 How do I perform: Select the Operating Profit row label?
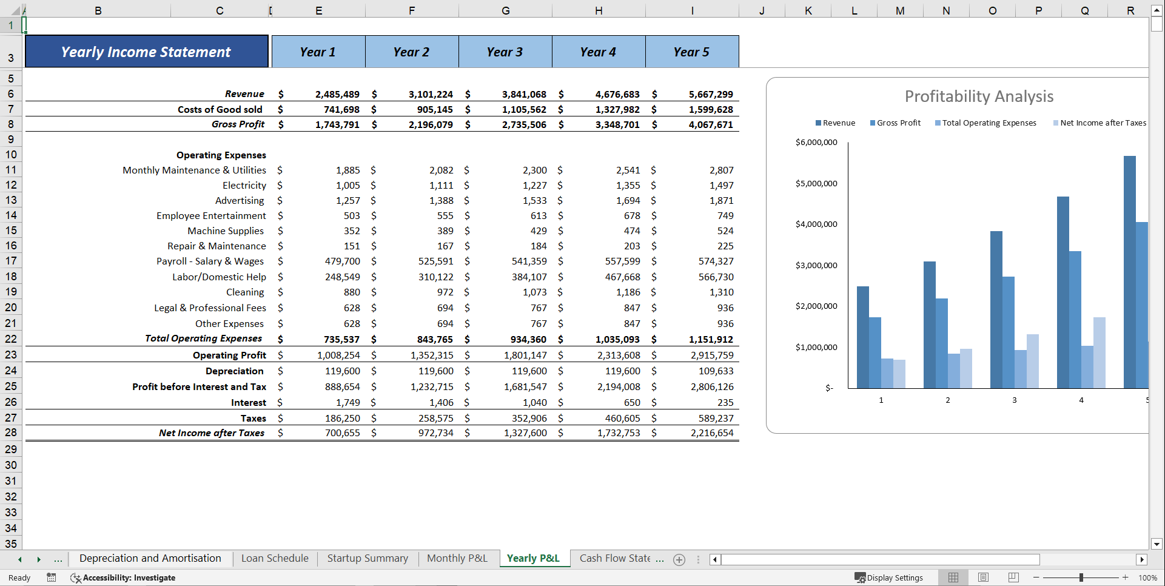[229, 355]
